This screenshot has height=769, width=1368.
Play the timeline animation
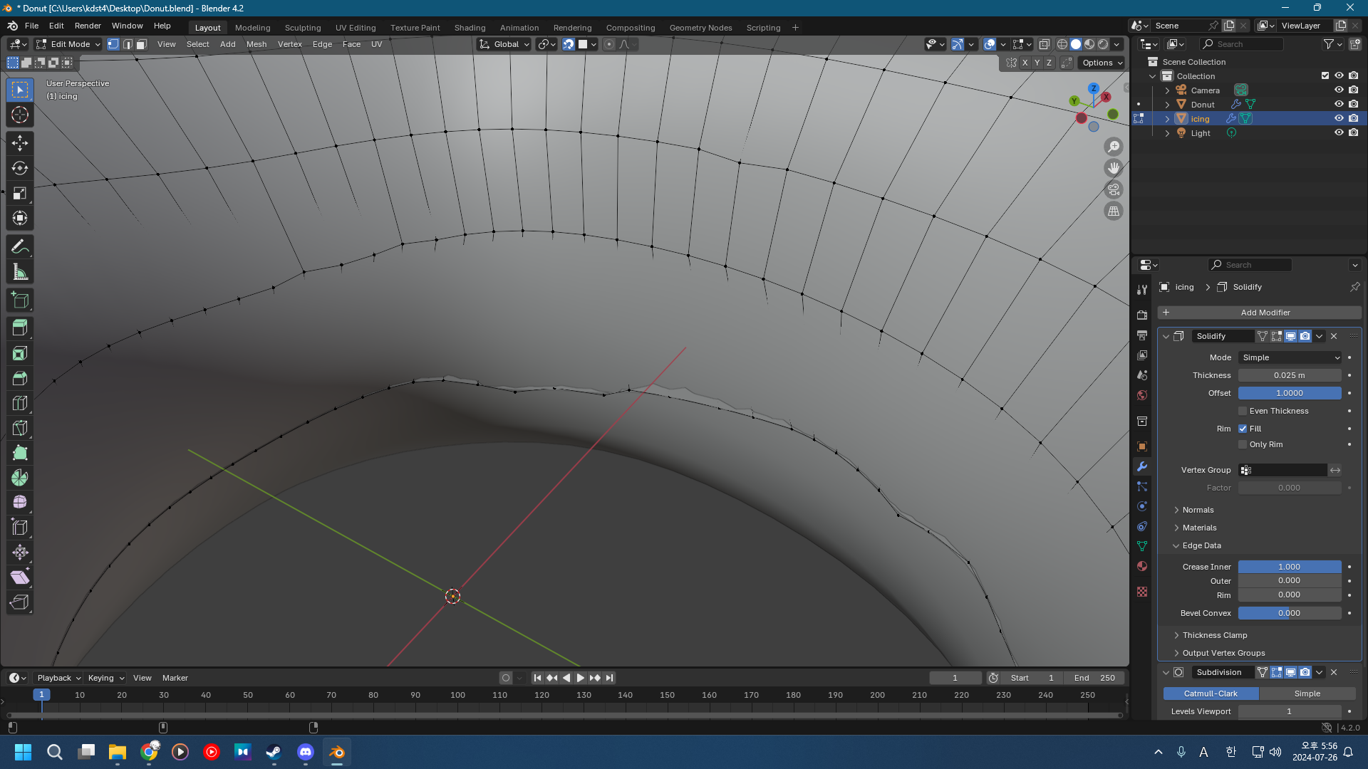click(580, 678)
